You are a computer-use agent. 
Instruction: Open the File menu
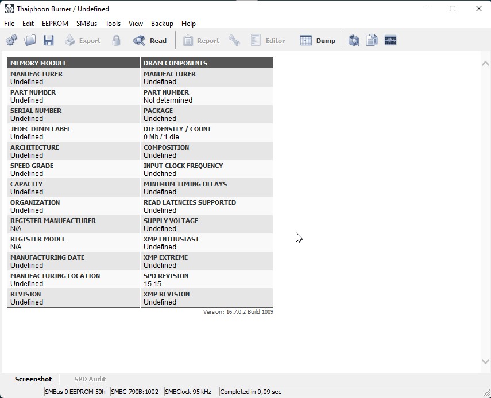[x=9, y=24]
